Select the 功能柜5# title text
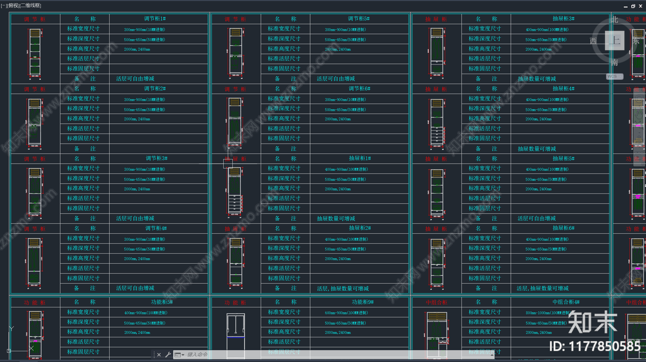This screenshot has height=362, width=646. point(162,302)
